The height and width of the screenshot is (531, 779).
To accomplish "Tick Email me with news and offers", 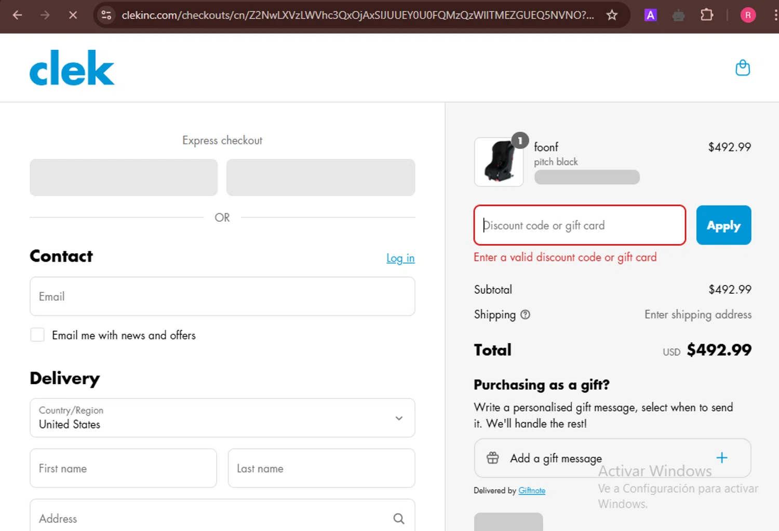I will pos(37,335).
